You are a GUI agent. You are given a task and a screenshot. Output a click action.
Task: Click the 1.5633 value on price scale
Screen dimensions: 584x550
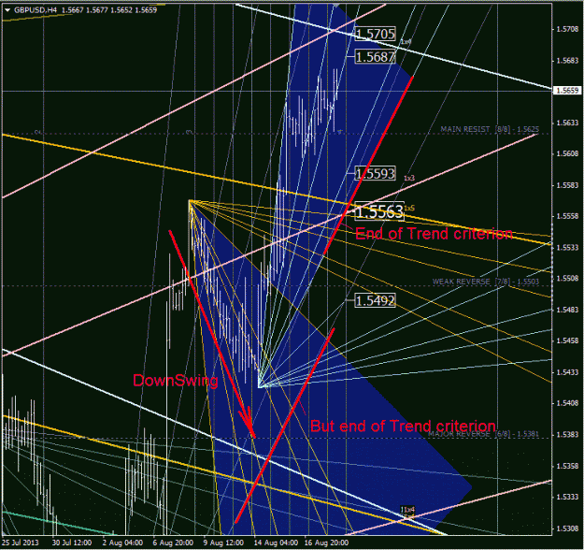pos(567,123)
